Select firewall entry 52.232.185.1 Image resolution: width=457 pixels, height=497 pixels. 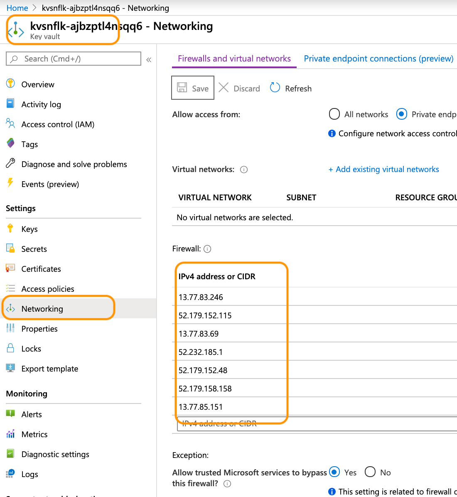pos(201,352)
